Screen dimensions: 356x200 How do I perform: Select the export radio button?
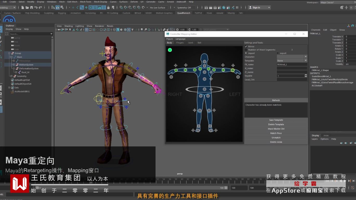(x=278, y=53)
